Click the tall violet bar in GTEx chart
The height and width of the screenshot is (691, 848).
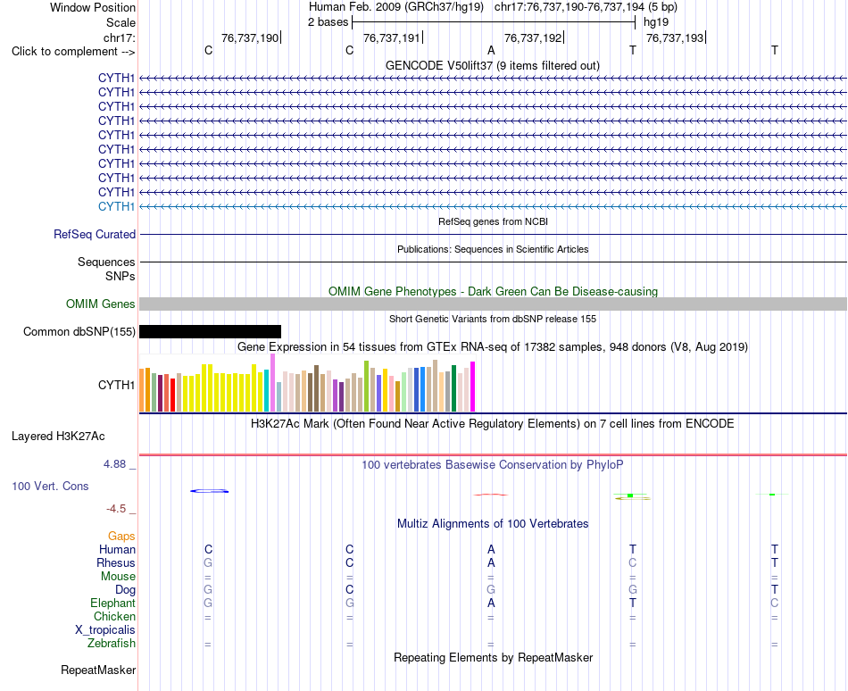(x=272, y=383)
